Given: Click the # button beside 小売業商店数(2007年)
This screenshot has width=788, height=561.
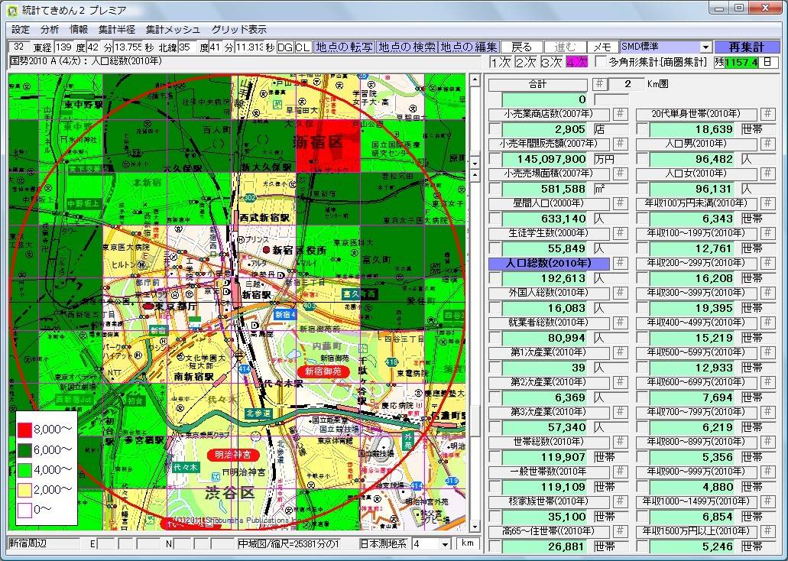Looking at the screenshot, I should tap(621, 114).
